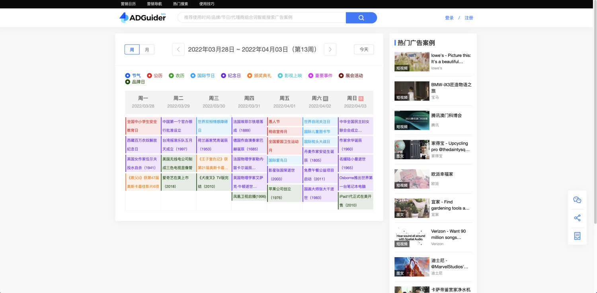Toggle the 节气 category filter

(133, 76)
